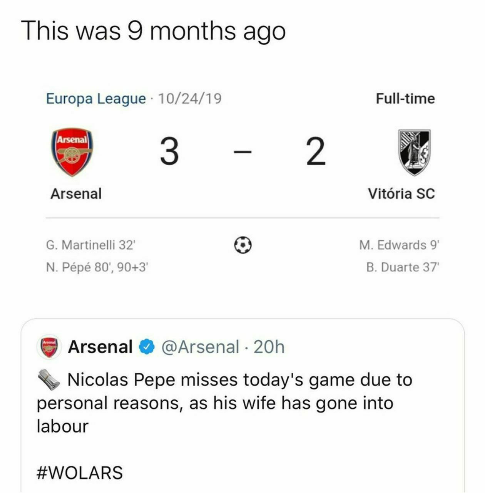Open the tweet text about Nicolas Pepe
Screen dimensions: 485x493
click(x=225, y=403)
